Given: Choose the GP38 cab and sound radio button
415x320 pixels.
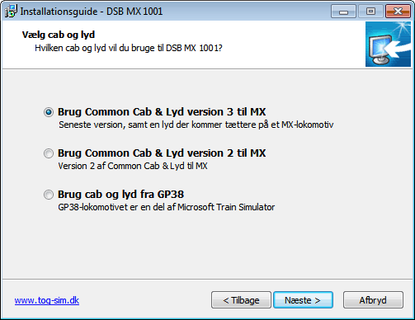Looking at the screenshot, I should 49,195.
